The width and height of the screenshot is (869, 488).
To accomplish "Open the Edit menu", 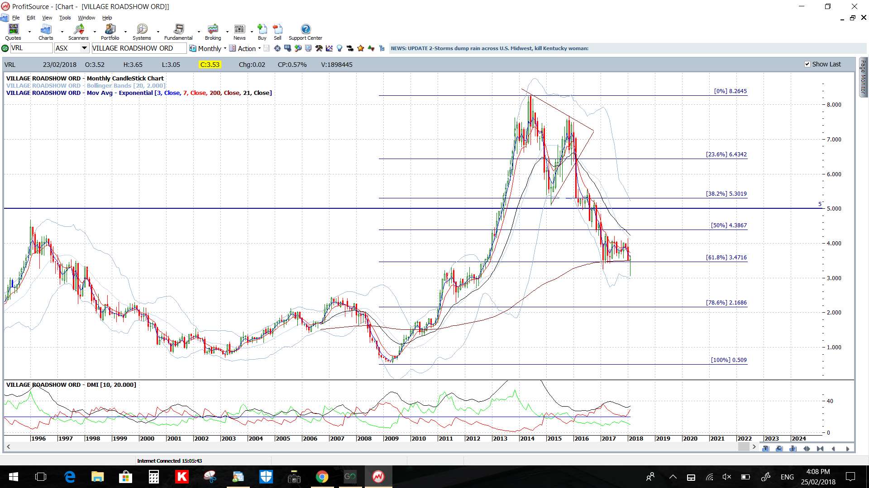I will [31, 18].
